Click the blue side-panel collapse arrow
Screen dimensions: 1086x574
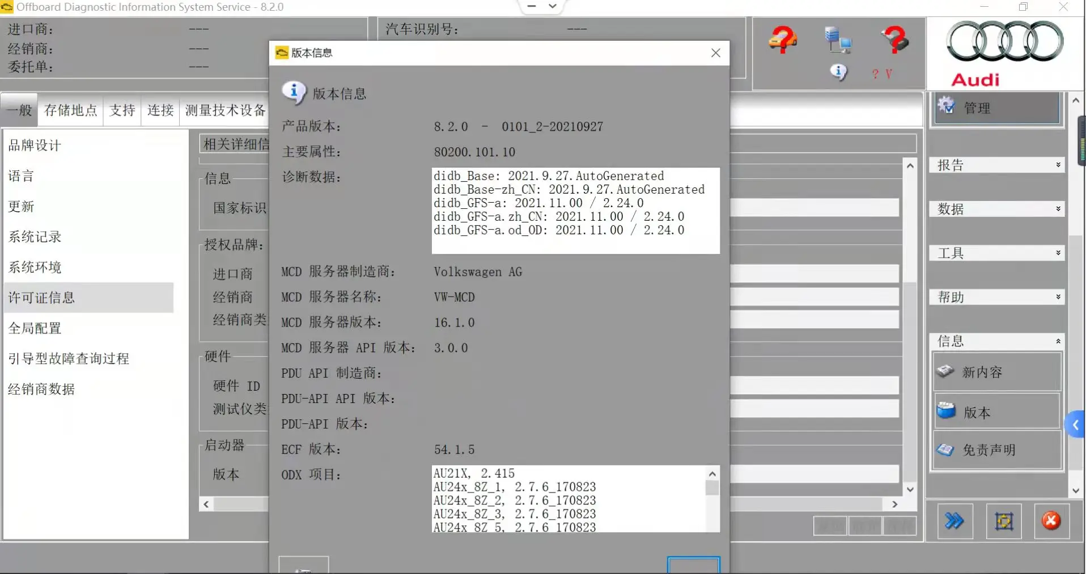pos(1075,425)
